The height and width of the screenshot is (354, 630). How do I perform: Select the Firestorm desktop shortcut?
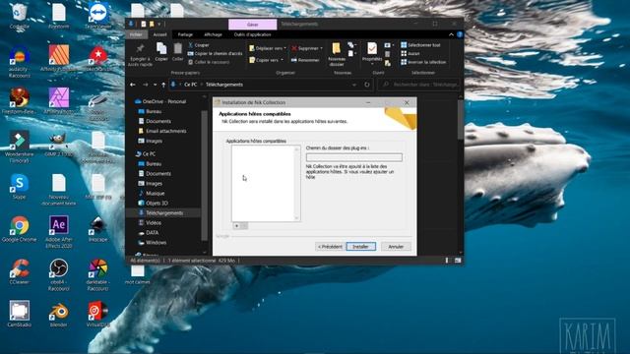click(x=19, y=101)
